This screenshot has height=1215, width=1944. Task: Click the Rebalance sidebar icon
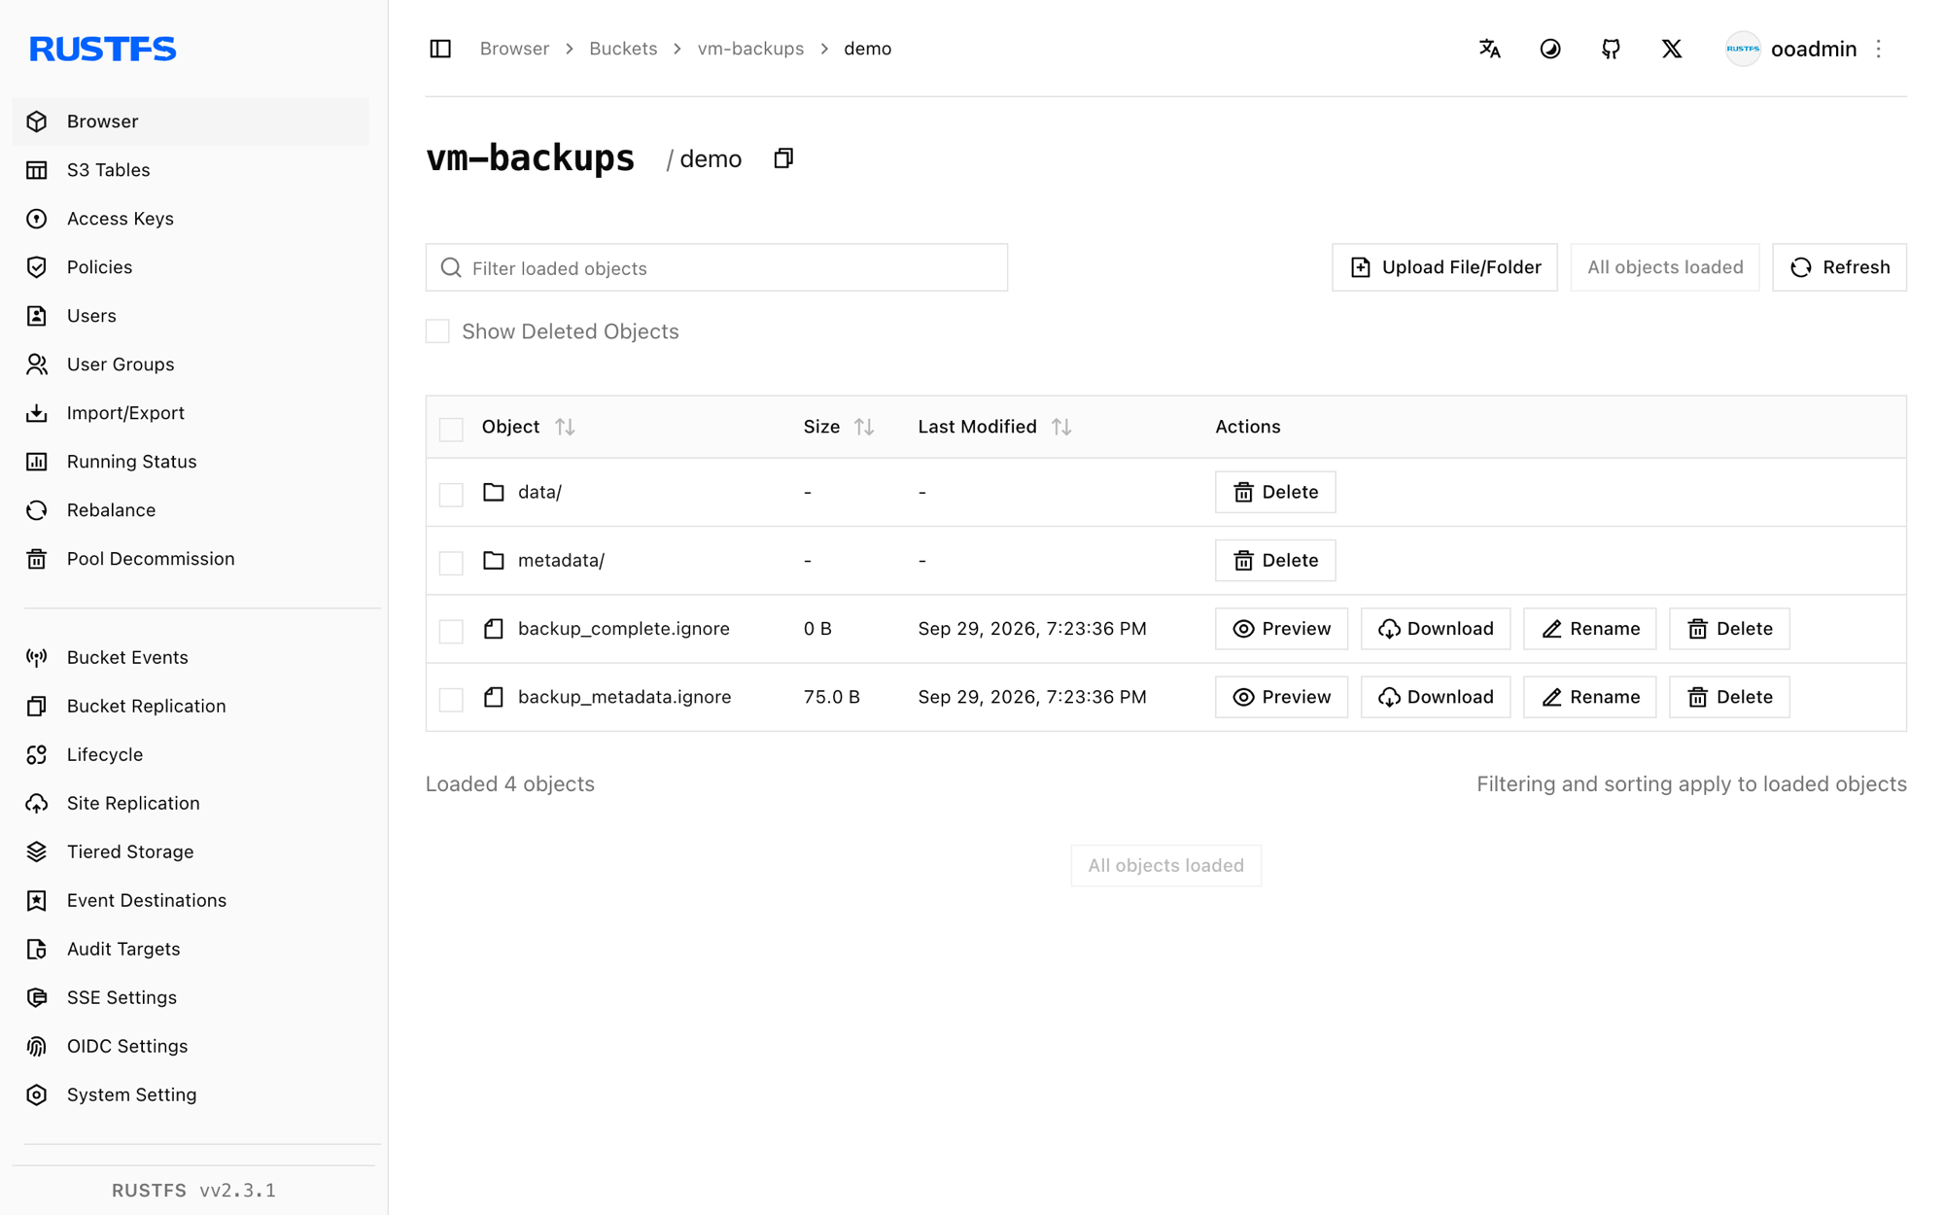coord(37,510)
